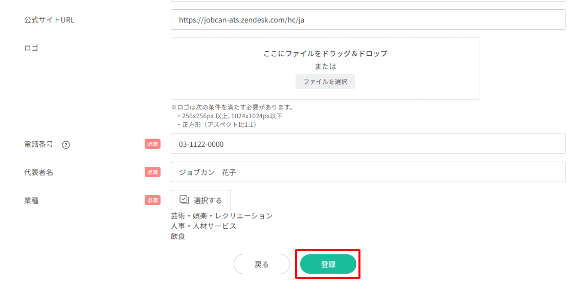Click the 必須 badge next to 業種

152,201
